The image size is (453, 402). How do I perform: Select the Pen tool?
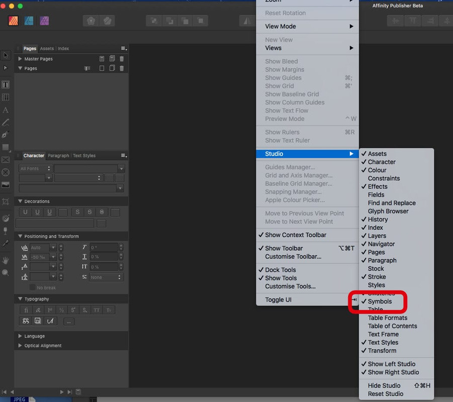point(6,135)
